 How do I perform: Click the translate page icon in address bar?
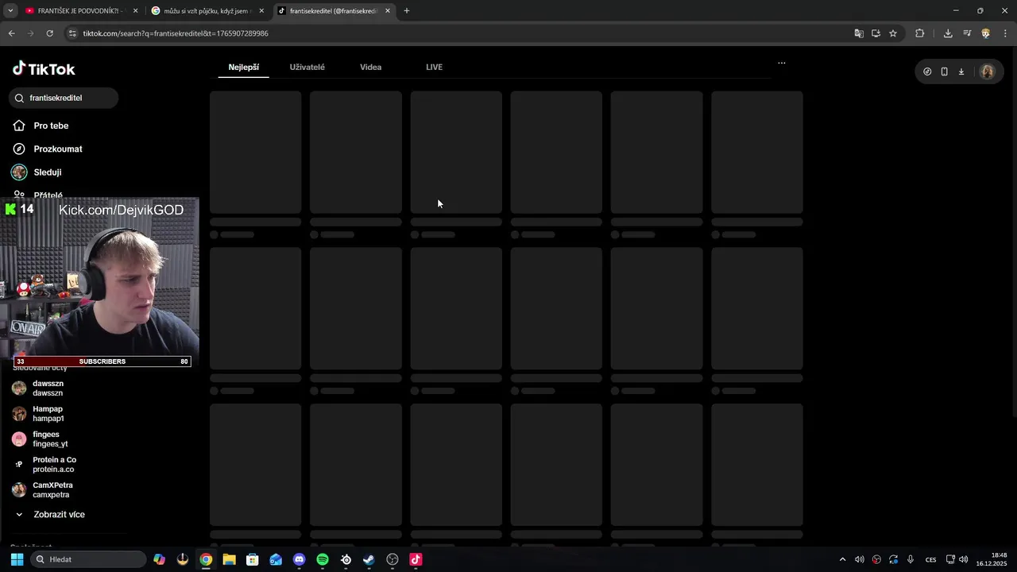point(858,33)
